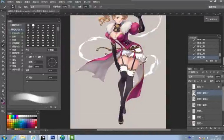
Task: Open the 帮助 Help menu
Action: tap(96, 2)
